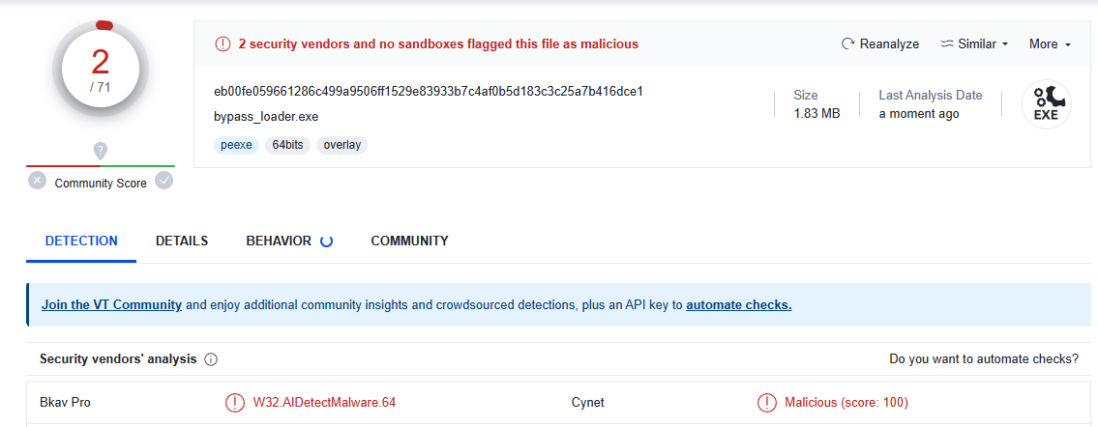Click the warning icon next to W32.AIDetectMalware.64
The width and height of the screenshot is (1098, 427).
point(235,403)
